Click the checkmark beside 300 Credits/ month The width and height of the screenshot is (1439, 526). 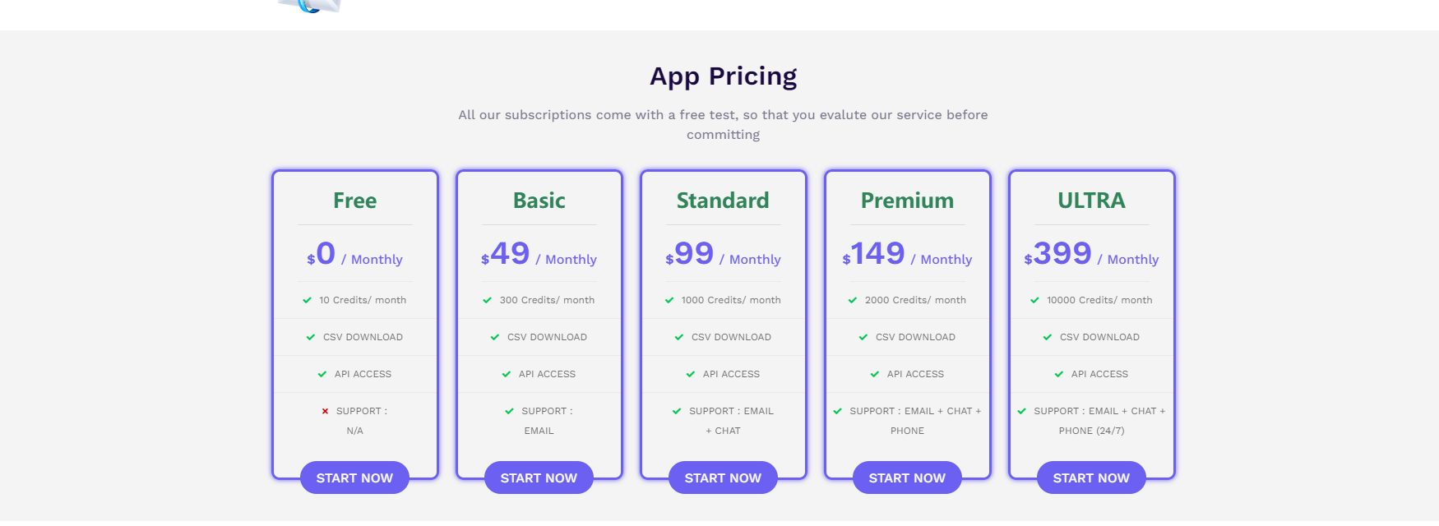click(x=487, y=300)
